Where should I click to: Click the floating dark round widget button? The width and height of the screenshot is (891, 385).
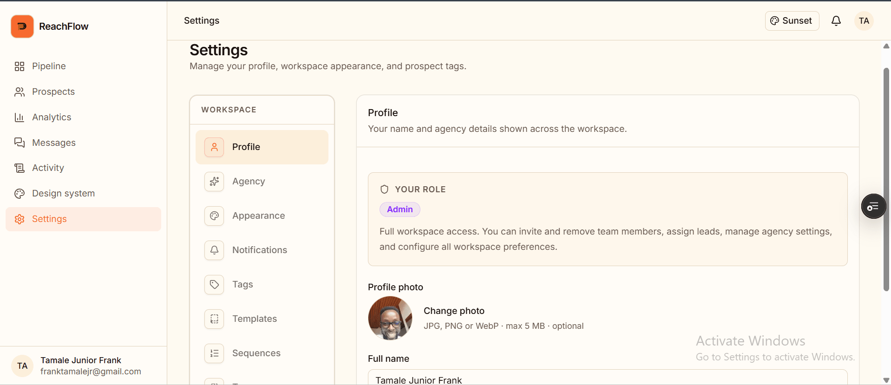pos(873,206)
